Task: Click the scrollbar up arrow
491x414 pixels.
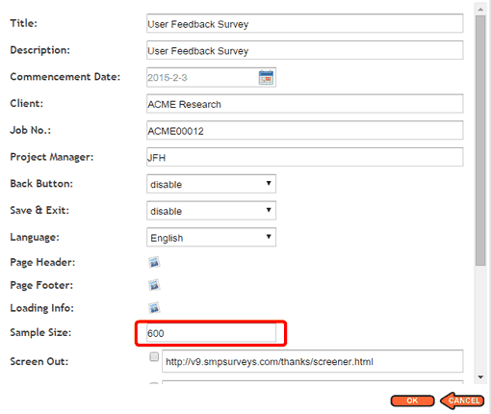Action: coord(480,10)
